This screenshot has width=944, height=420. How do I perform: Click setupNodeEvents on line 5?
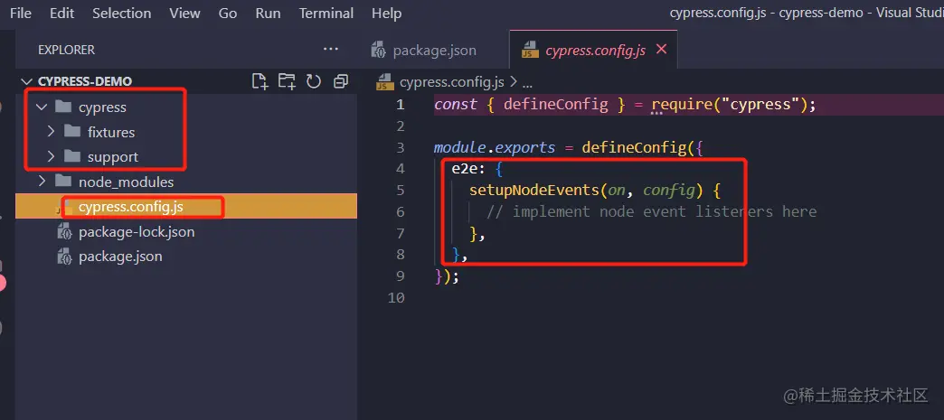point(534,191)
